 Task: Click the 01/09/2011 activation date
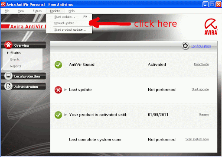click(158, 115)
